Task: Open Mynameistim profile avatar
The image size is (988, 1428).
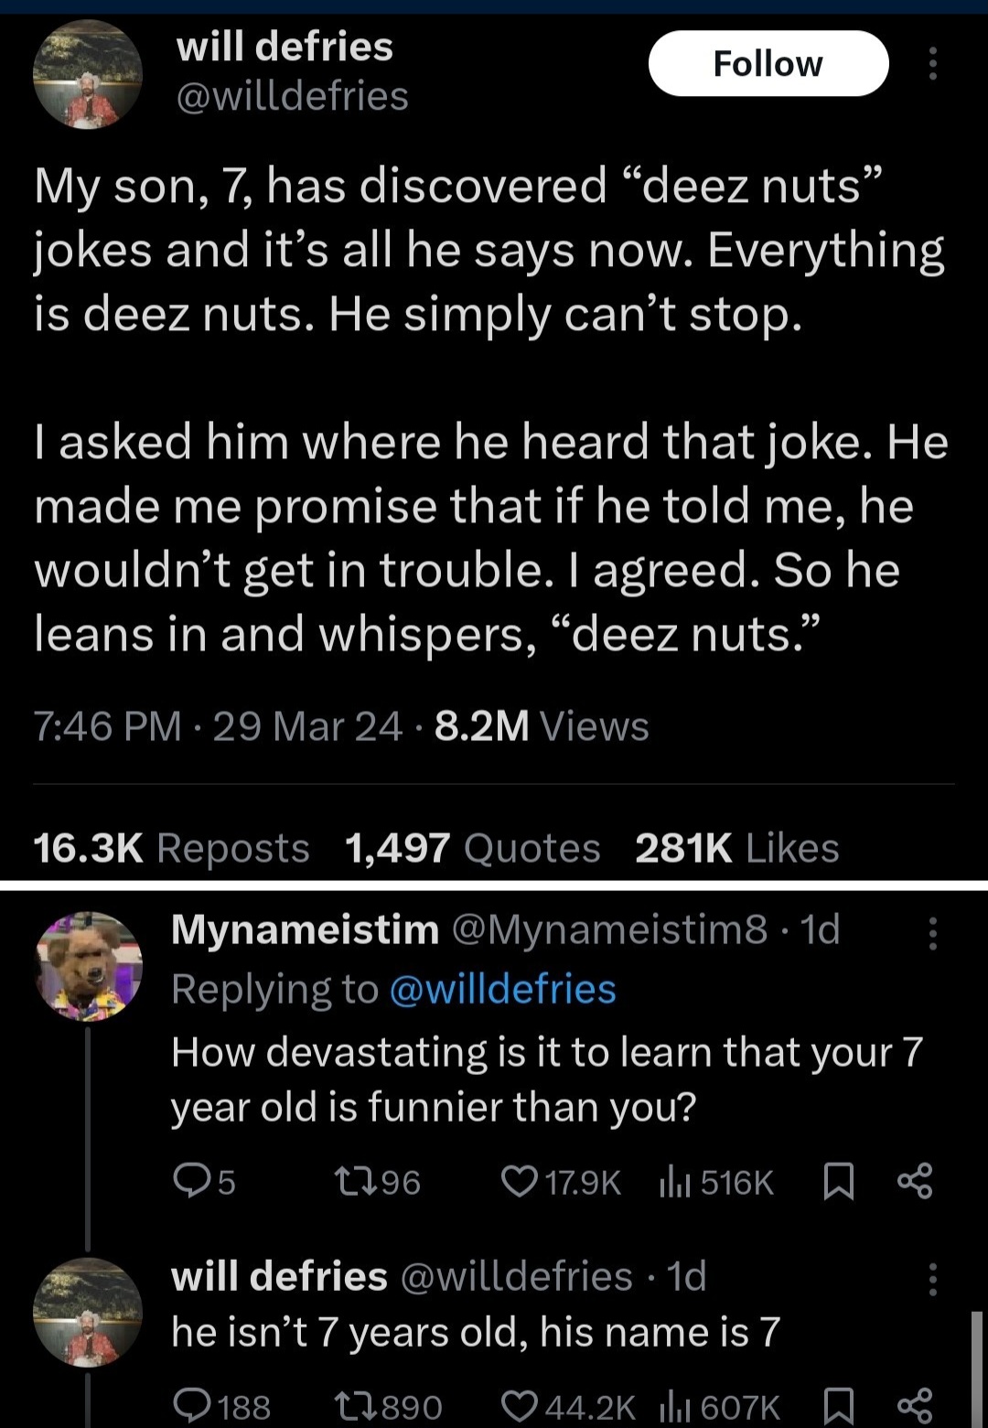Action: (88, 966)
